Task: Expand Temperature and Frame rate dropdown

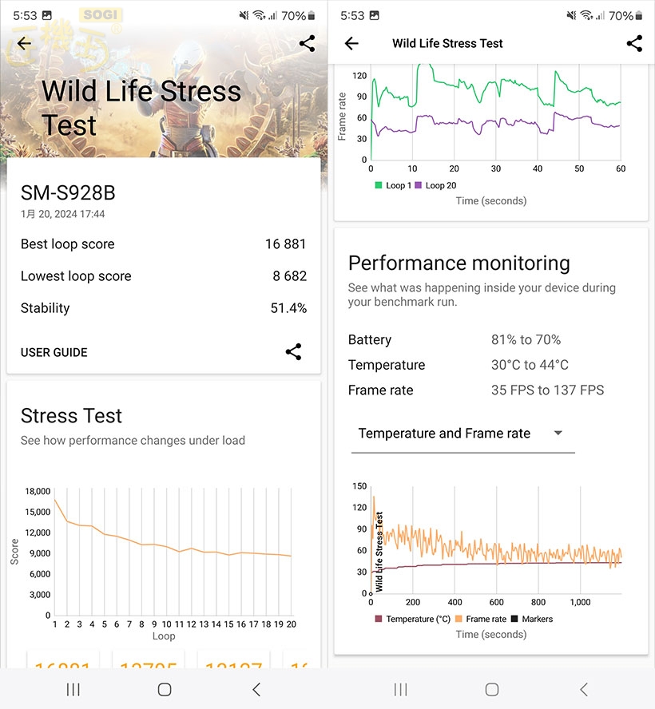Action: [x=462, y=434]
